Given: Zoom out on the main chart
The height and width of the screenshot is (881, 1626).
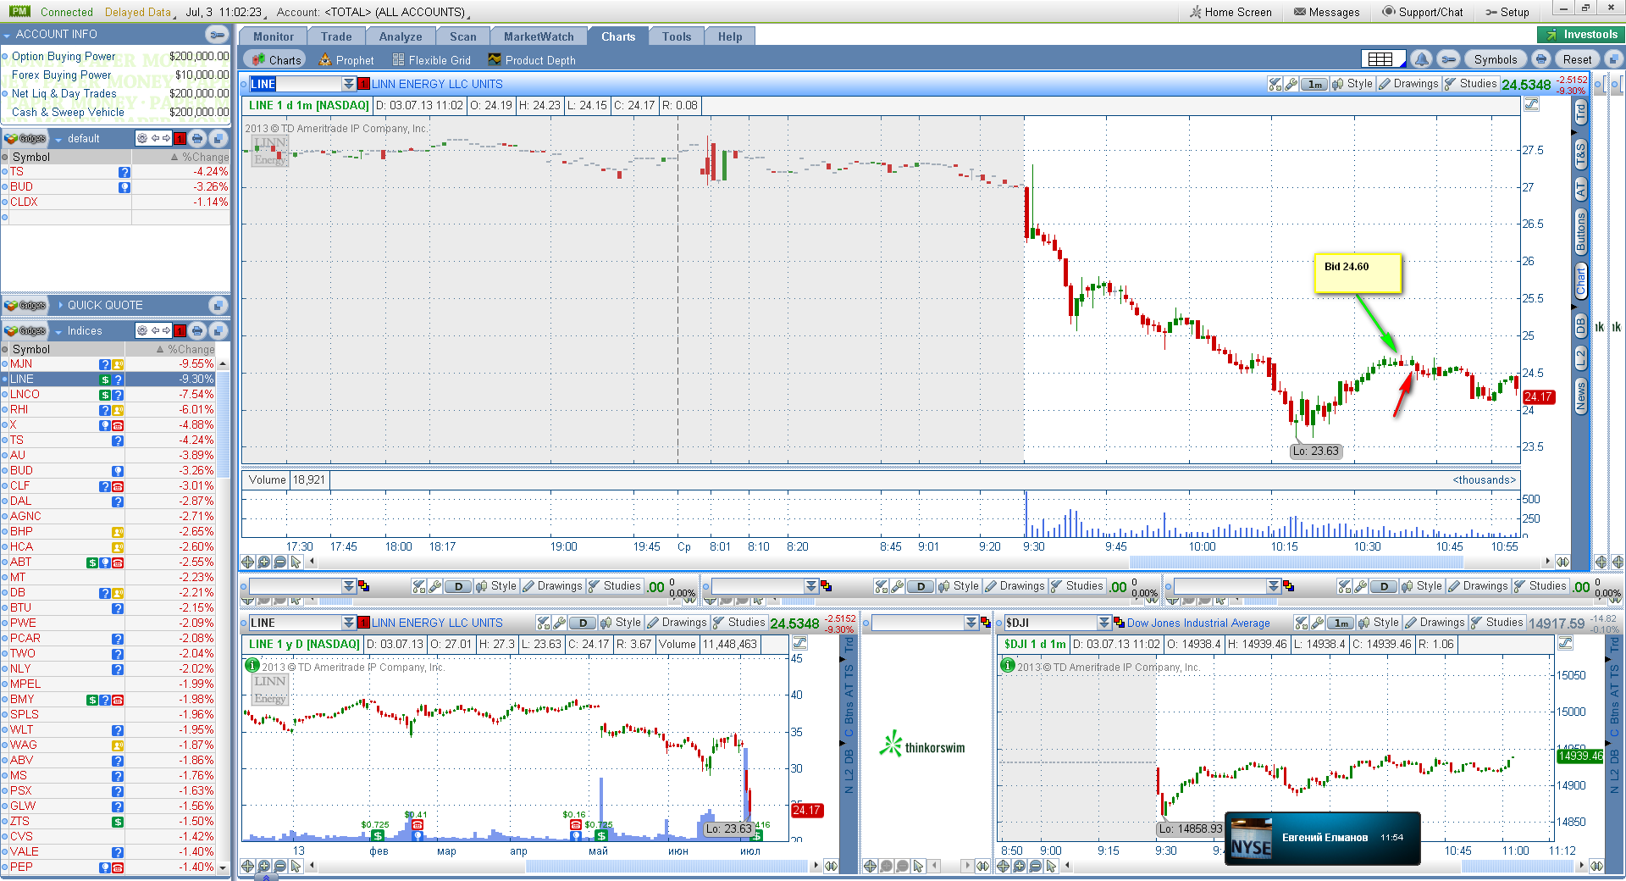Looking at the screenshot, I should [x=279, y=562].
